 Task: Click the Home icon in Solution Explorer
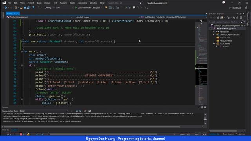coord(218,18)
